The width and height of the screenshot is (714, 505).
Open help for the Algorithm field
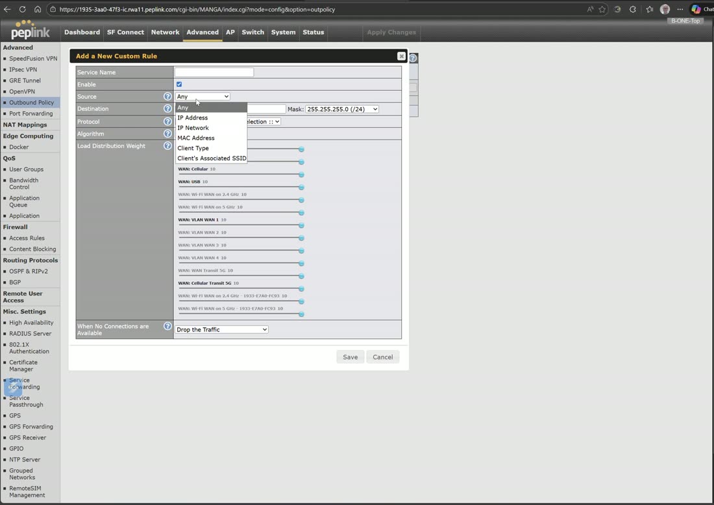click(x=167, y=134)
